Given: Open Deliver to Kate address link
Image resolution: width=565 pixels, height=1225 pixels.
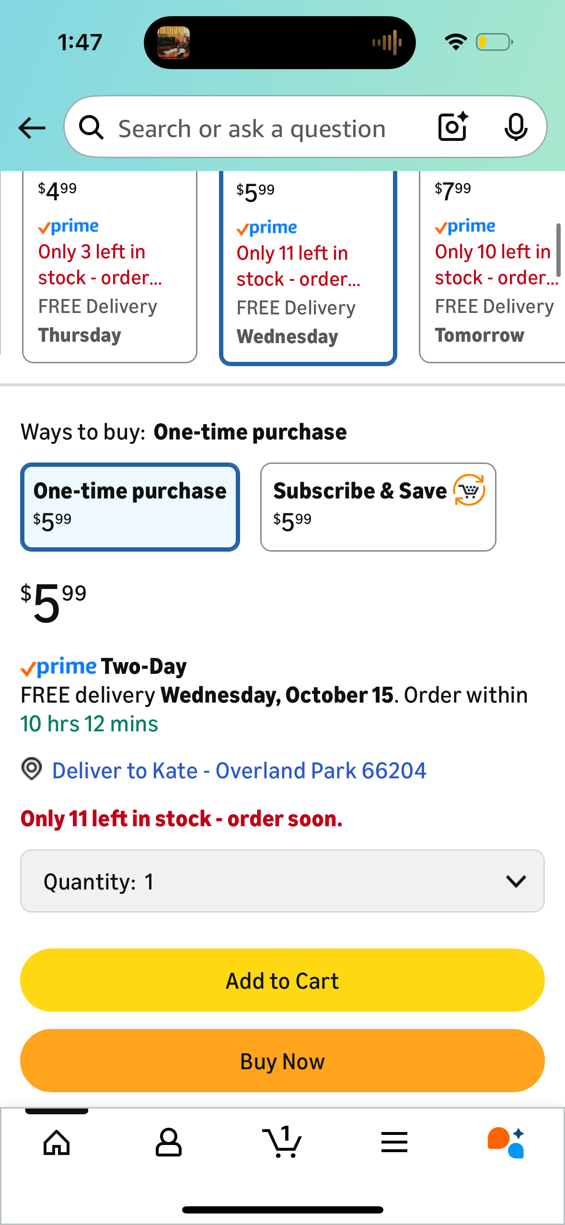Looking at the screenshot, I should tap(239, 771).
